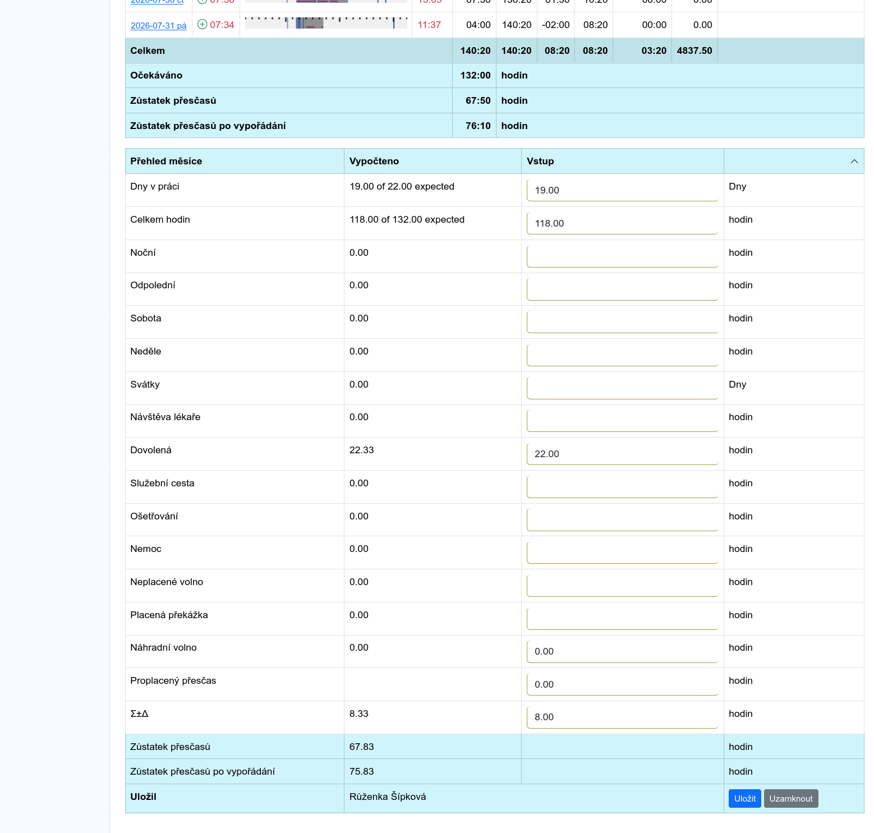Click the Vstup column header
Screen dimensions: 874x833
(x=540, y=162)
